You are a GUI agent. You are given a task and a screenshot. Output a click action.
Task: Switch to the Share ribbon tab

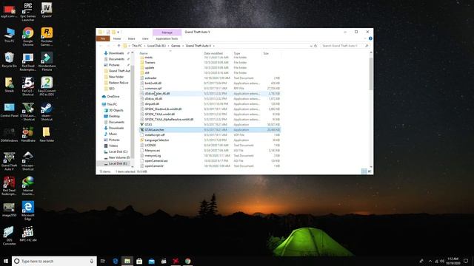pos(132,38)
